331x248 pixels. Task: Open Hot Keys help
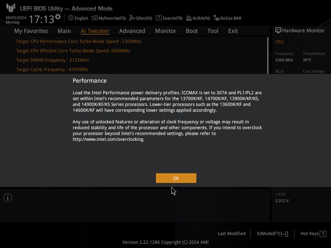coord(310,234)
